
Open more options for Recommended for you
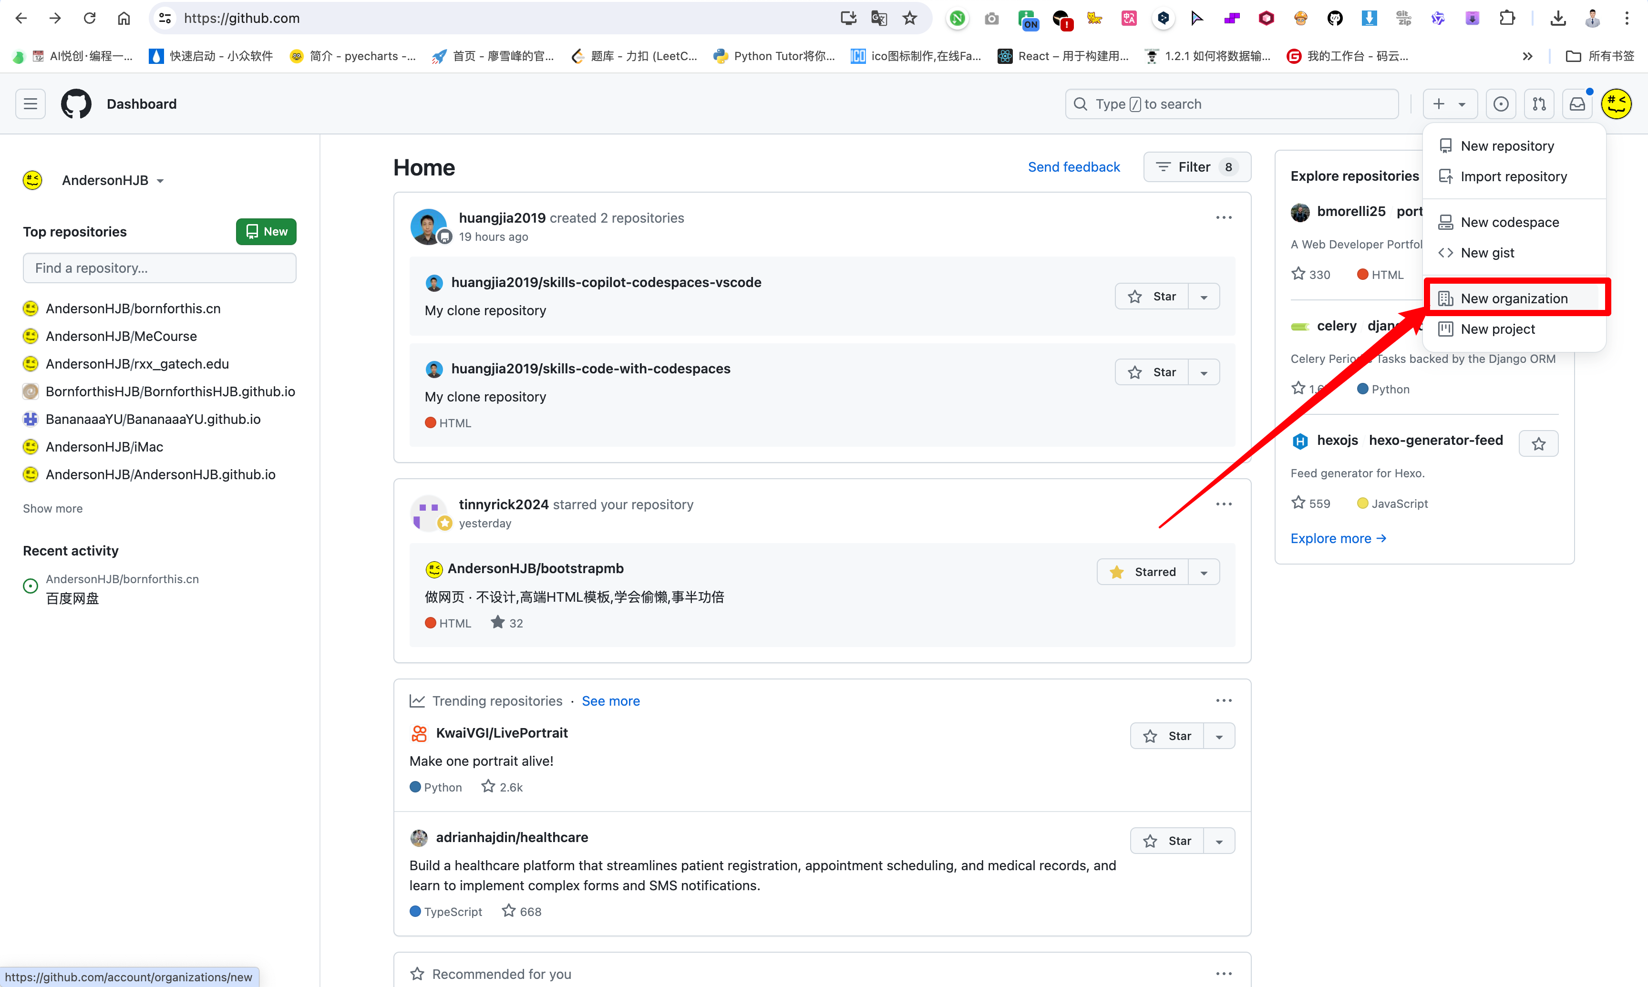point(1224,974)
